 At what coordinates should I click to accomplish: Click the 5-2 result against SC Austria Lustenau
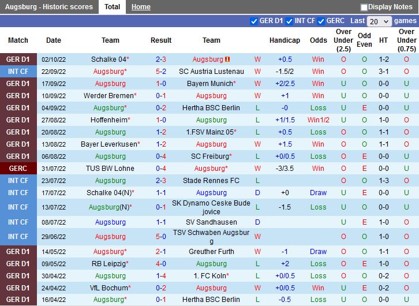pos(161,72)
